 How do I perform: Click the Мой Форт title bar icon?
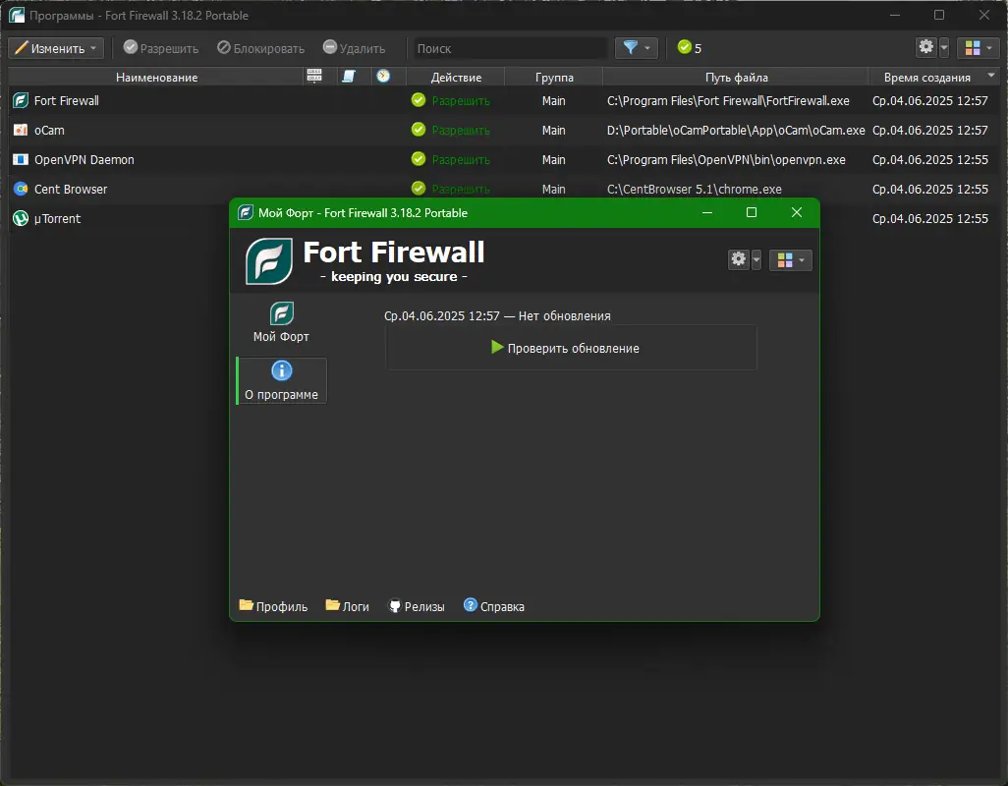(x=246, y=213)
